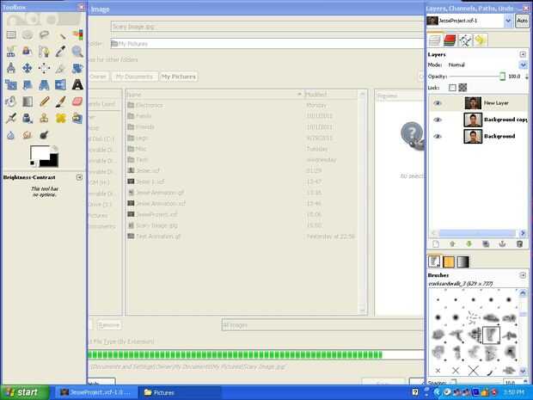Open the Brushes panel configure menu
Image resolution: width=533 pixels, height=400 pixels.
coord(523,274)
